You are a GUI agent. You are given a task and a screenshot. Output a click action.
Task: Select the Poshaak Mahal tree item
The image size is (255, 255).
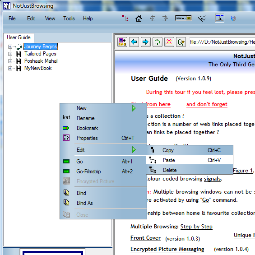[41, 61]
